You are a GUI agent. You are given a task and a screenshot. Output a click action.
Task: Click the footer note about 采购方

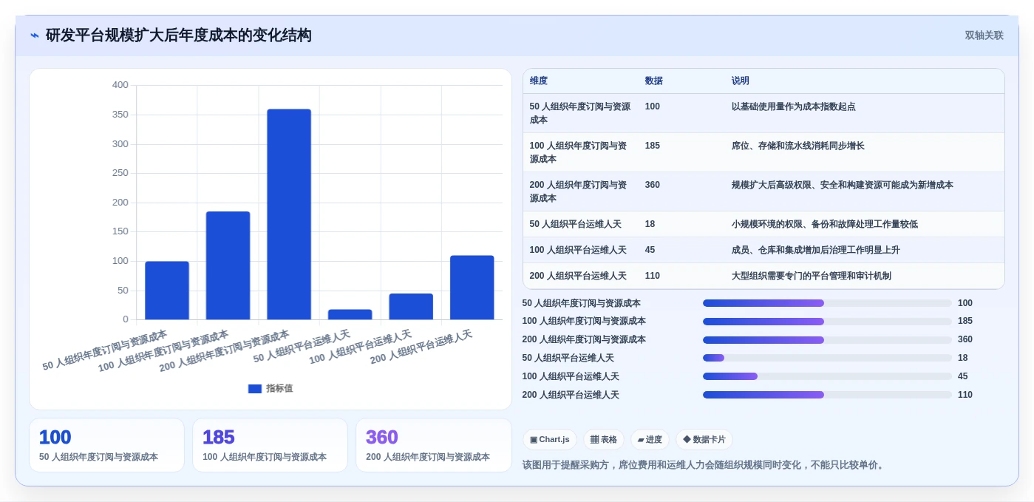coord(704,465)
